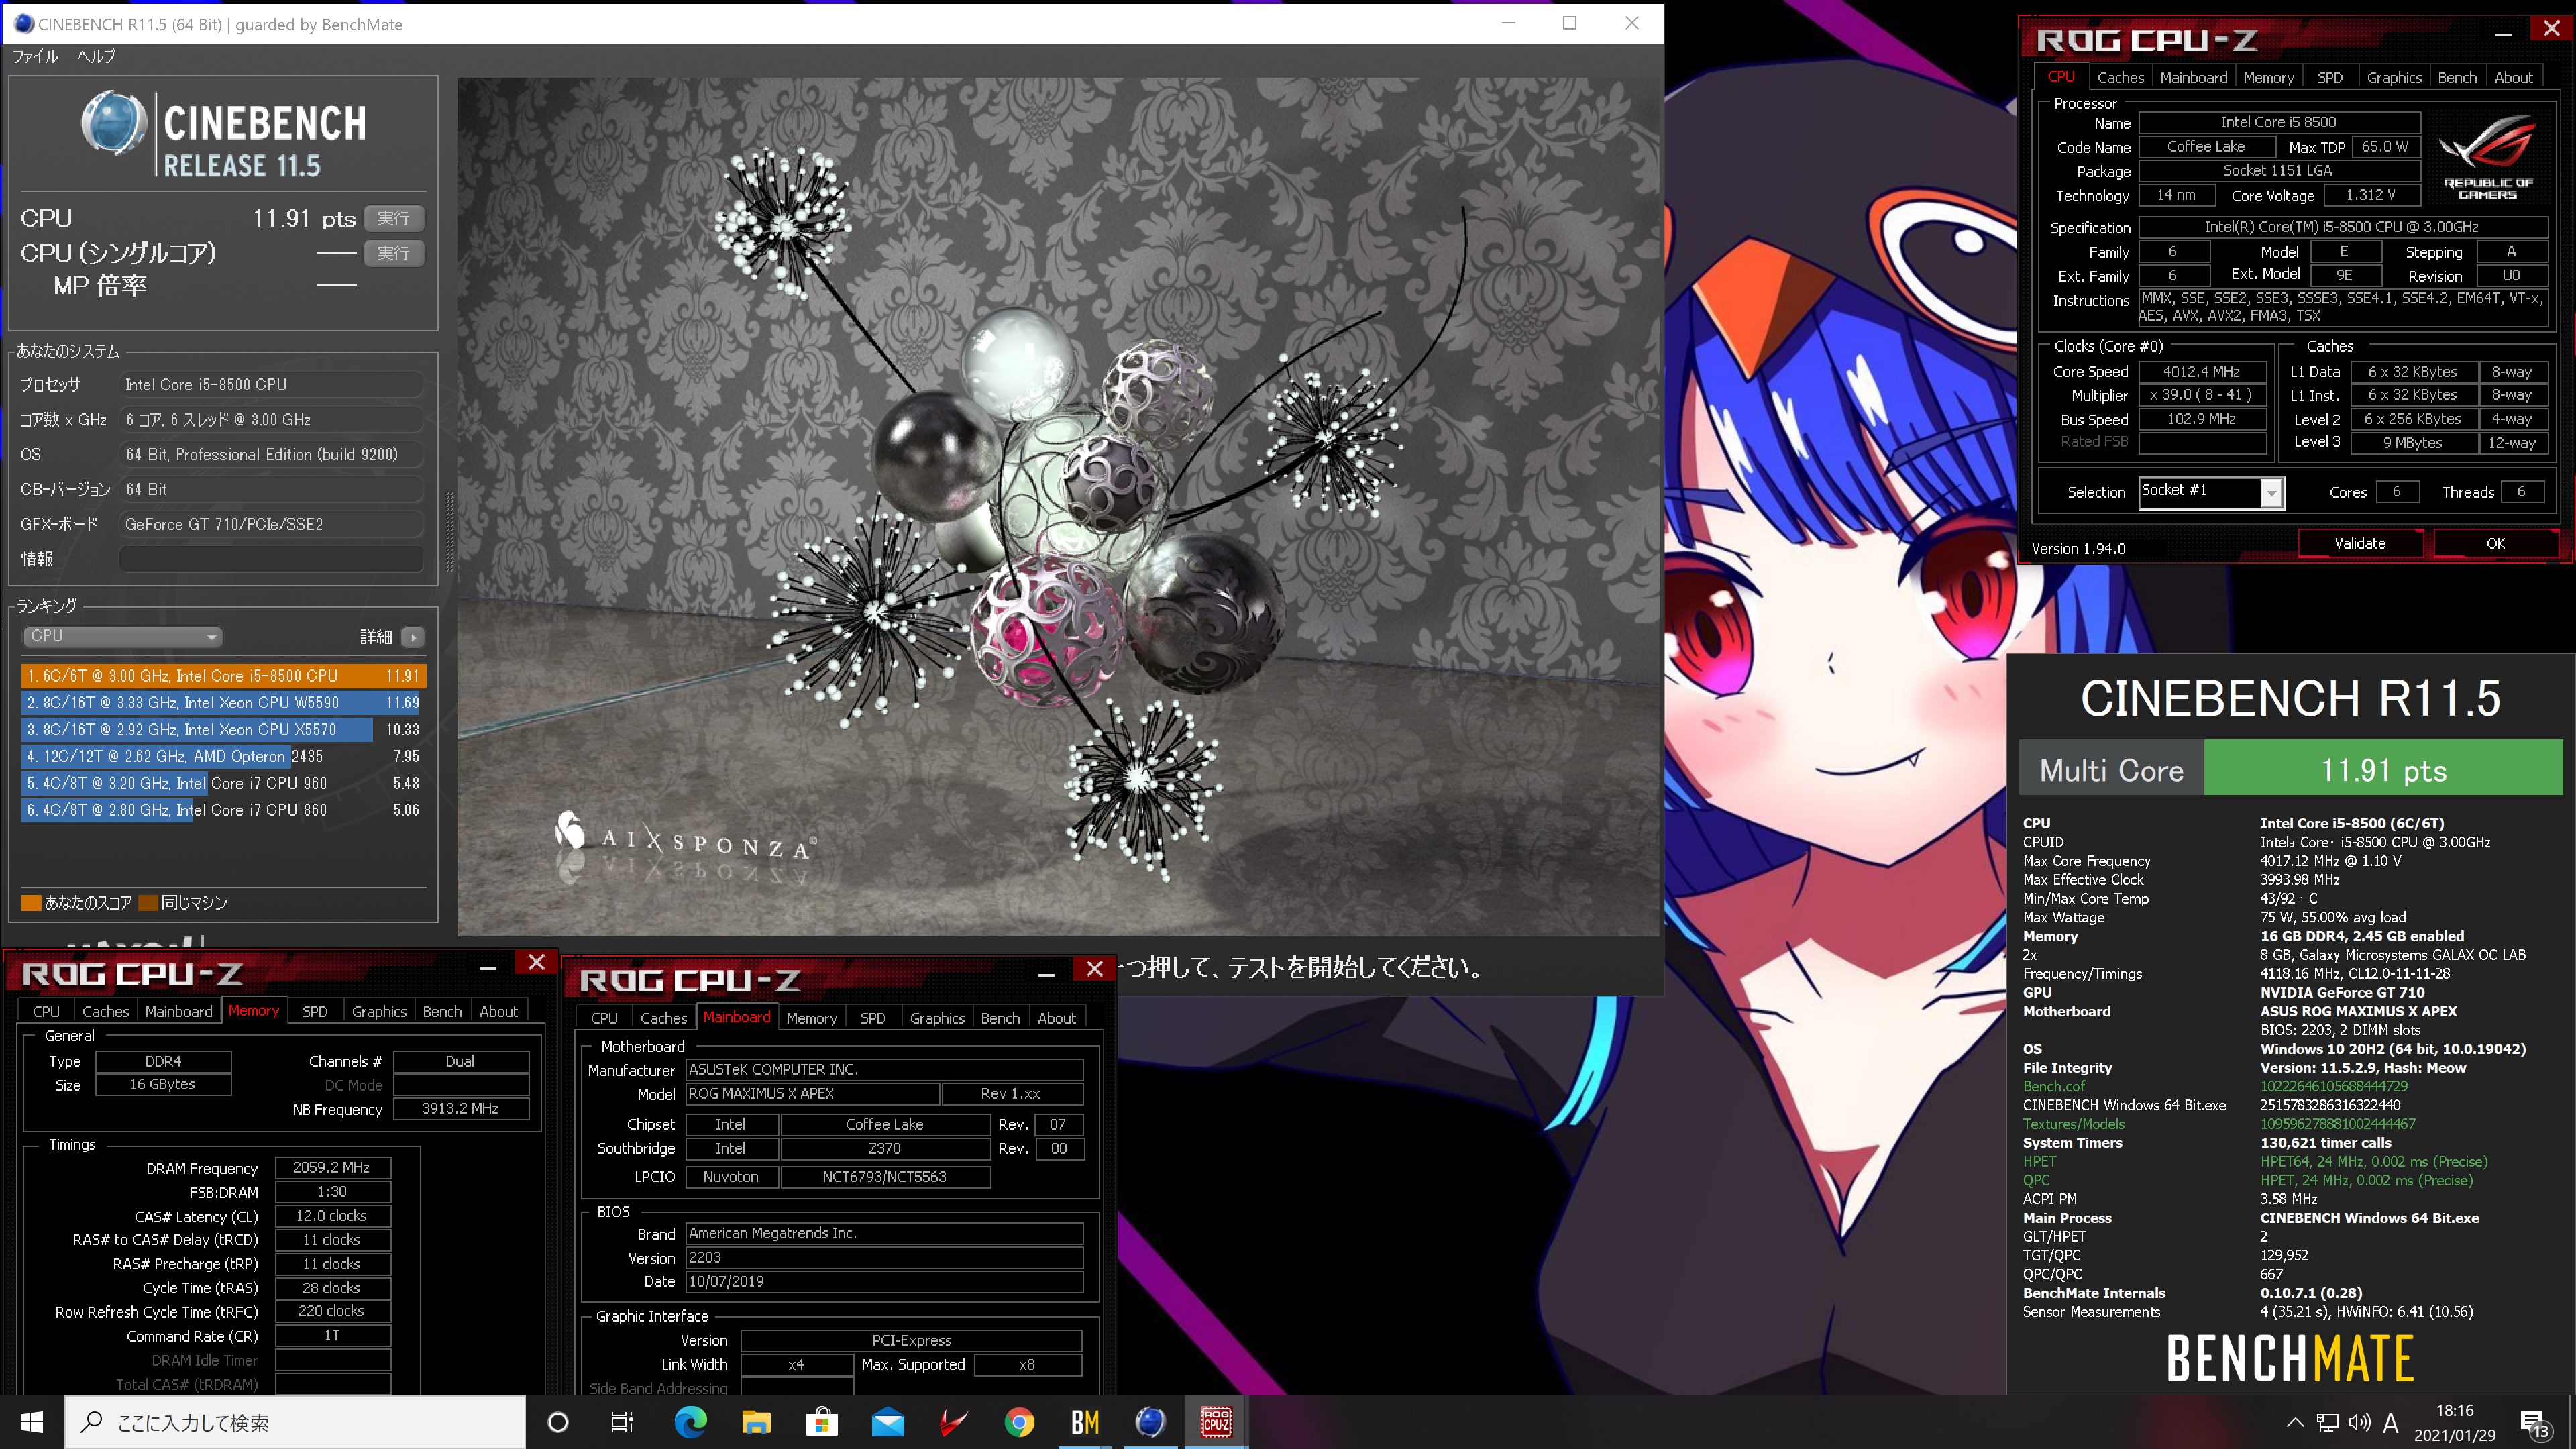The width and height of the screenshot is (2576, 1449).
Task: Click the empty 情報 info field
Action: [271, 559]
